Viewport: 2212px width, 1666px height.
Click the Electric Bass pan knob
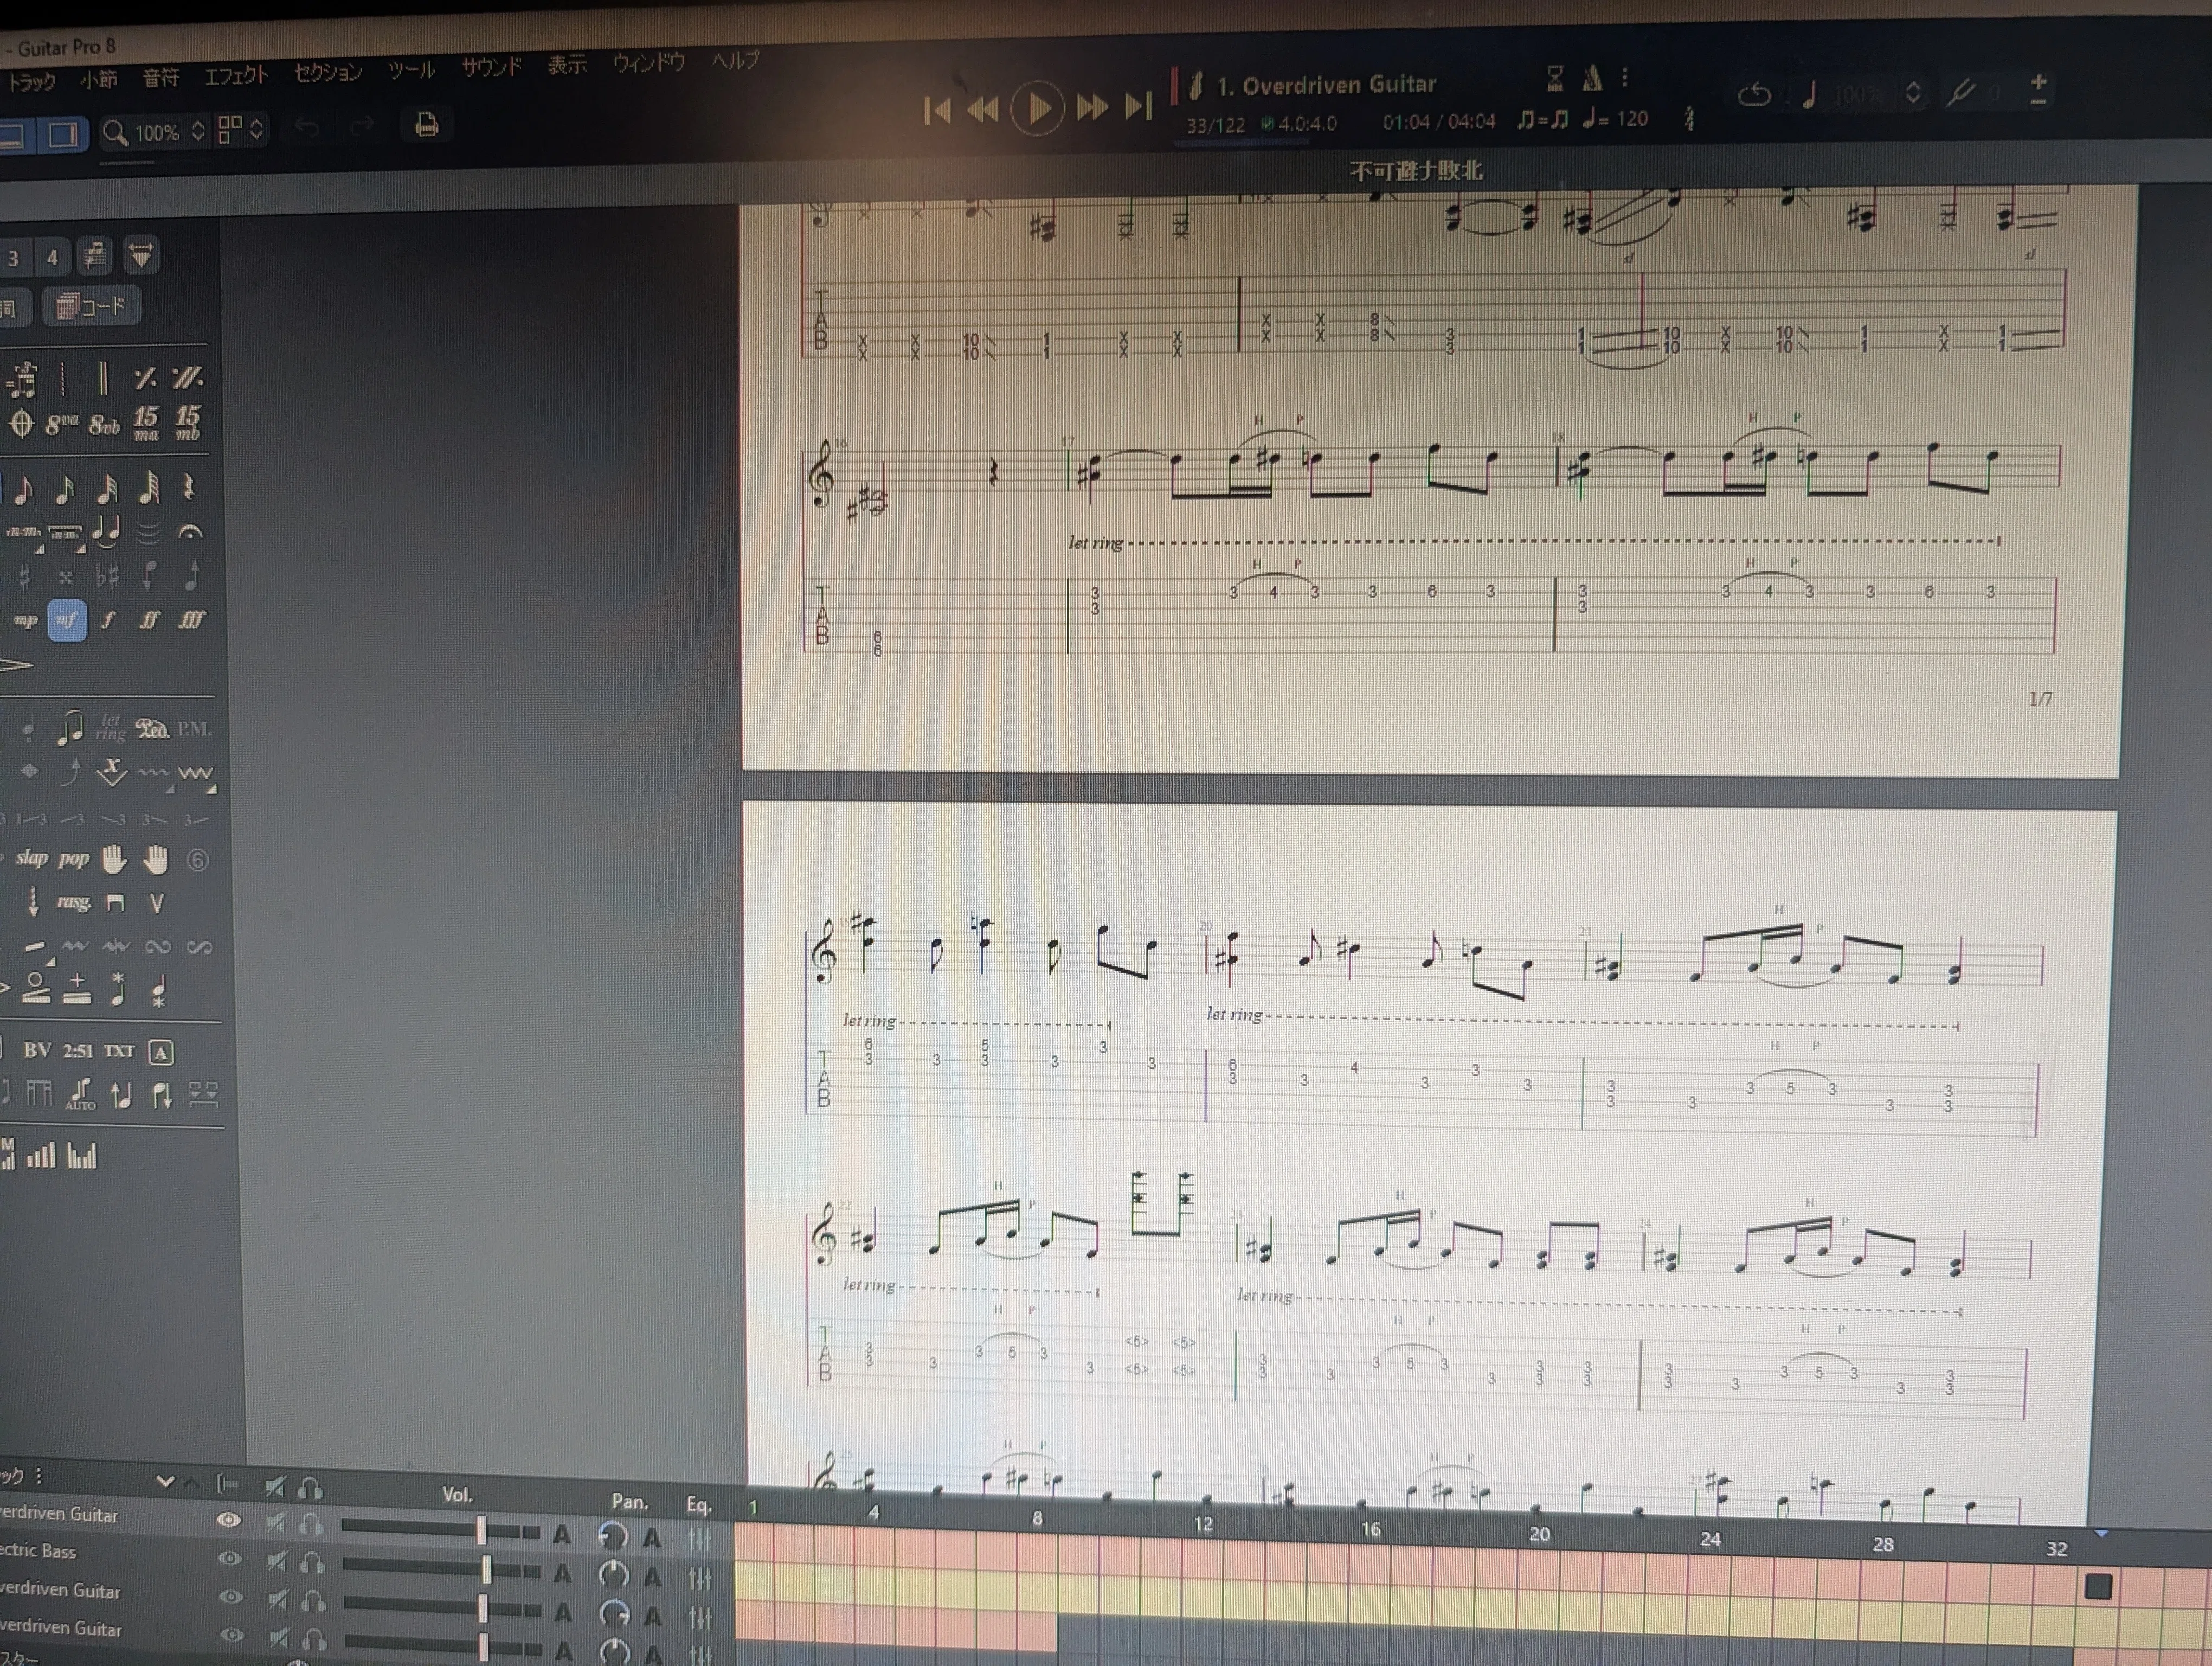(x=613, y=1575)
